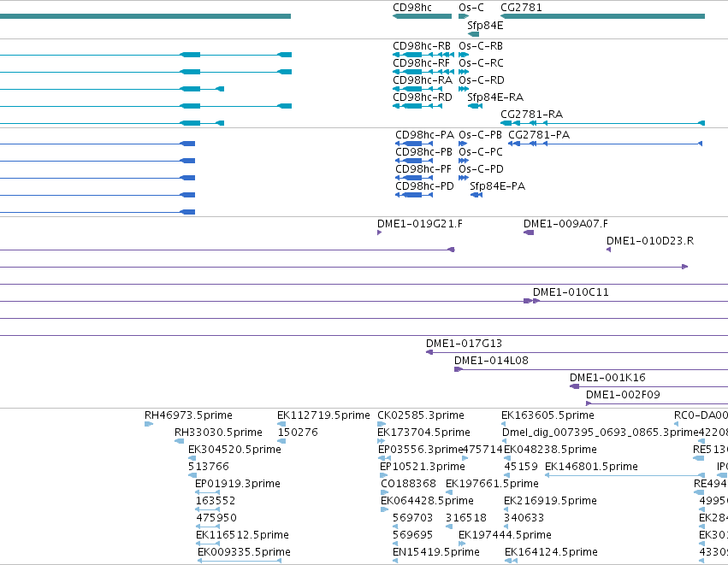Click EST EK197444.5prime
The image size is (728, 565).
(505, 535)
